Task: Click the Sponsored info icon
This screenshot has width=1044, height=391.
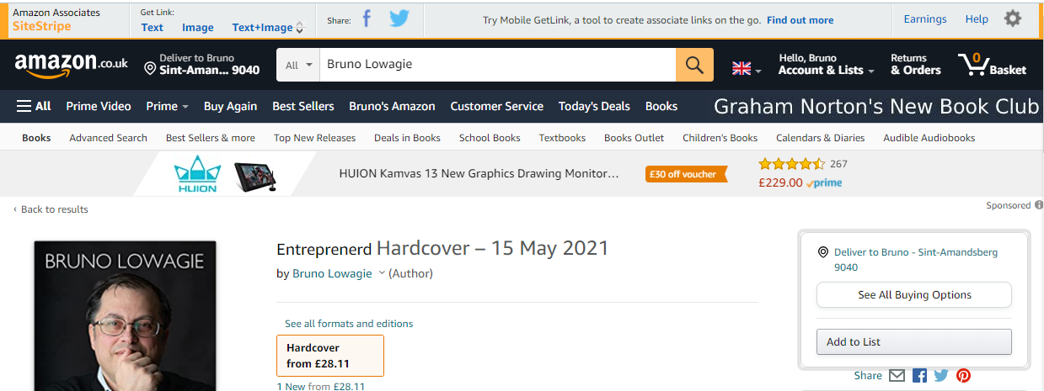Action: pos(1039,205)
